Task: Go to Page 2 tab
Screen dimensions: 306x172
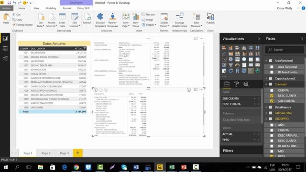Action: pos(46,153)
